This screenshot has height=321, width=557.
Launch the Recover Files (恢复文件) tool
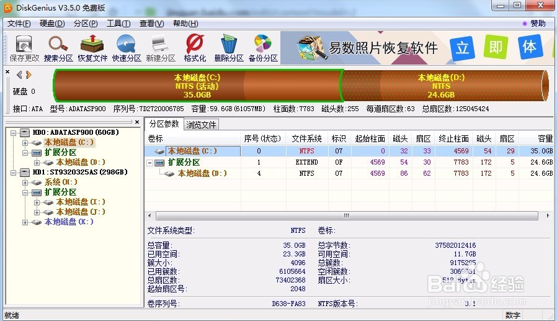pyautogui.click(x=92, y=48)
